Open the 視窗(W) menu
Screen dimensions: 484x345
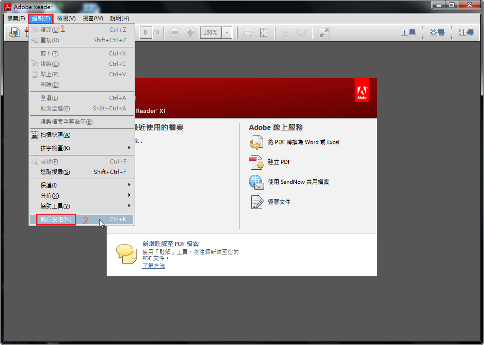coord(93,18)
